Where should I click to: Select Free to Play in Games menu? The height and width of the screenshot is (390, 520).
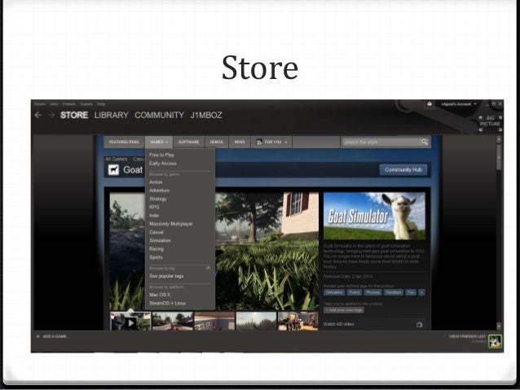click(162, 155)
